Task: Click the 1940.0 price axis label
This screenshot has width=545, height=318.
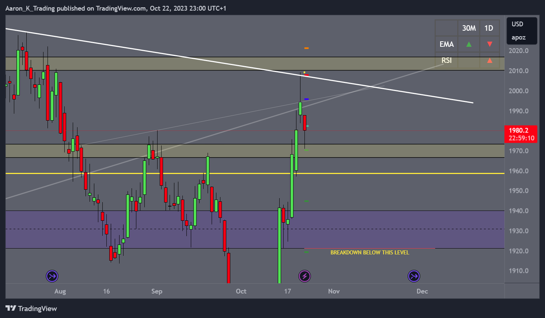Action: pos(518,211)
